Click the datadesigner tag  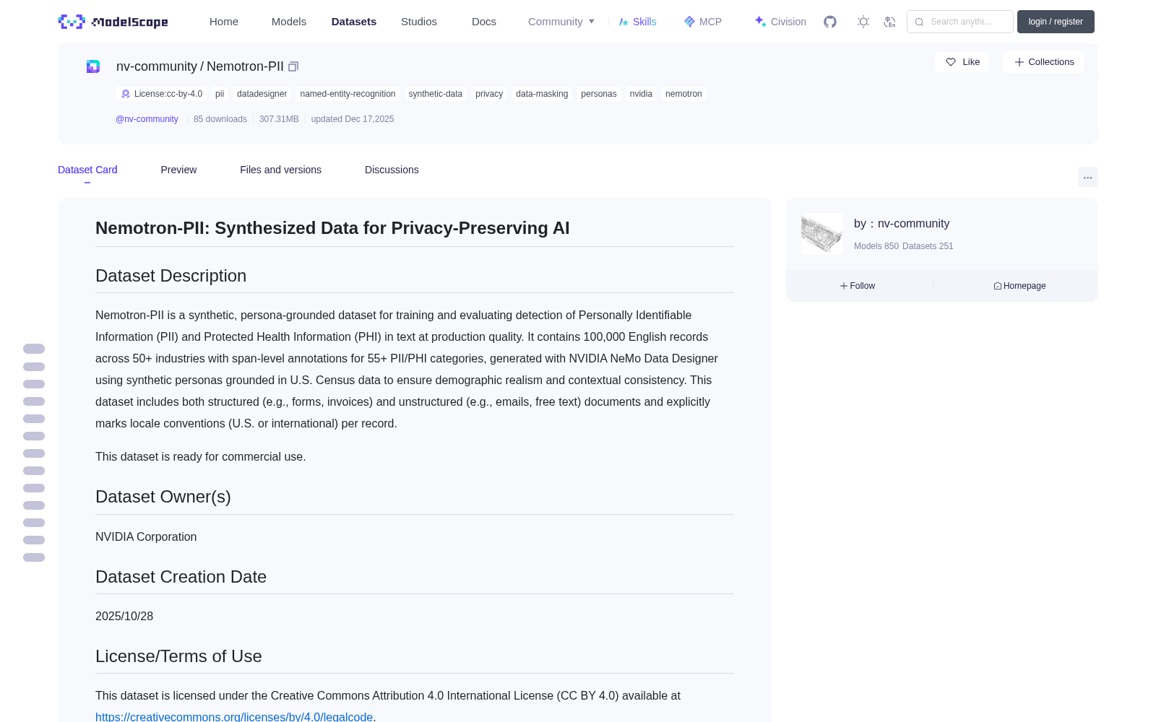262,94
